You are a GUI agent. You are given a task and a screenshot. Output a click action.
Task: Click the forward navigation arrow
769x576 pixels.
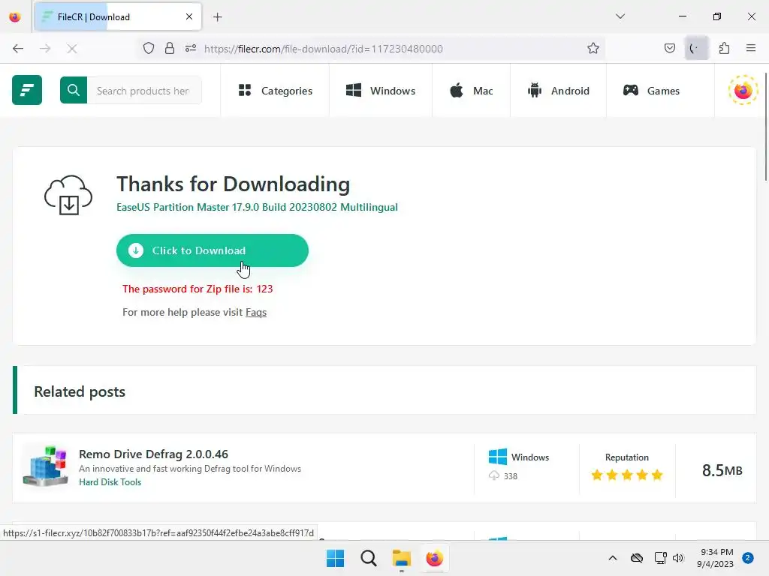(x=45, y=49)
